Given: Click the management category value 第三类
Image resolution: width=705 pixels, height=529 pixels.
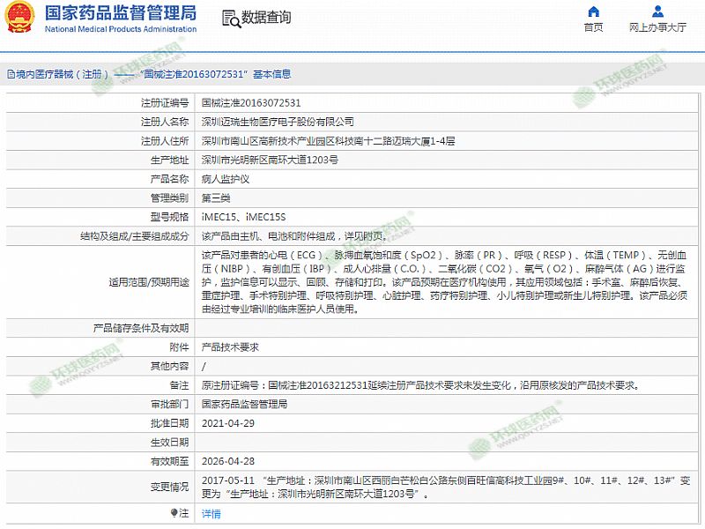Looking at the screenshot, I should pyautogui.click(x=218, y=198).
